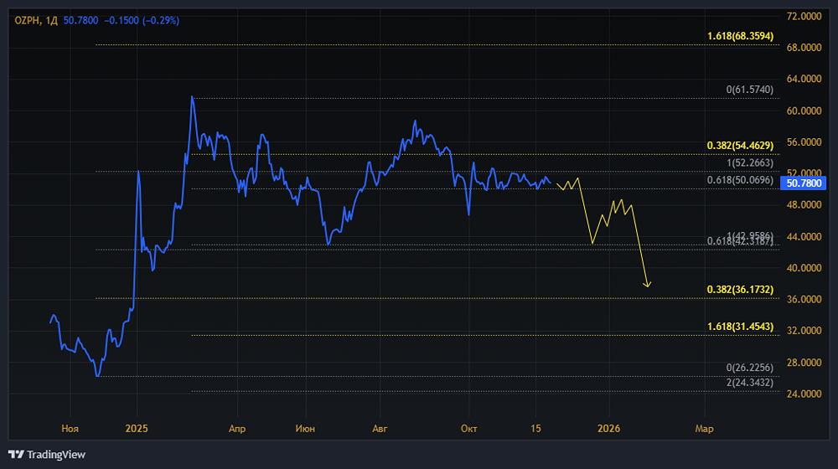Viewport: 838px width, 469px height.
Task: Click the OZPH ticker symbol label
Action: (28, 20)
